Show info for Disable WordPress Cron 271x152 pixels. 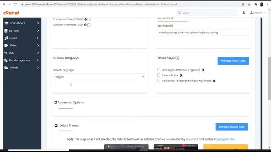click(x=86, y=25)
